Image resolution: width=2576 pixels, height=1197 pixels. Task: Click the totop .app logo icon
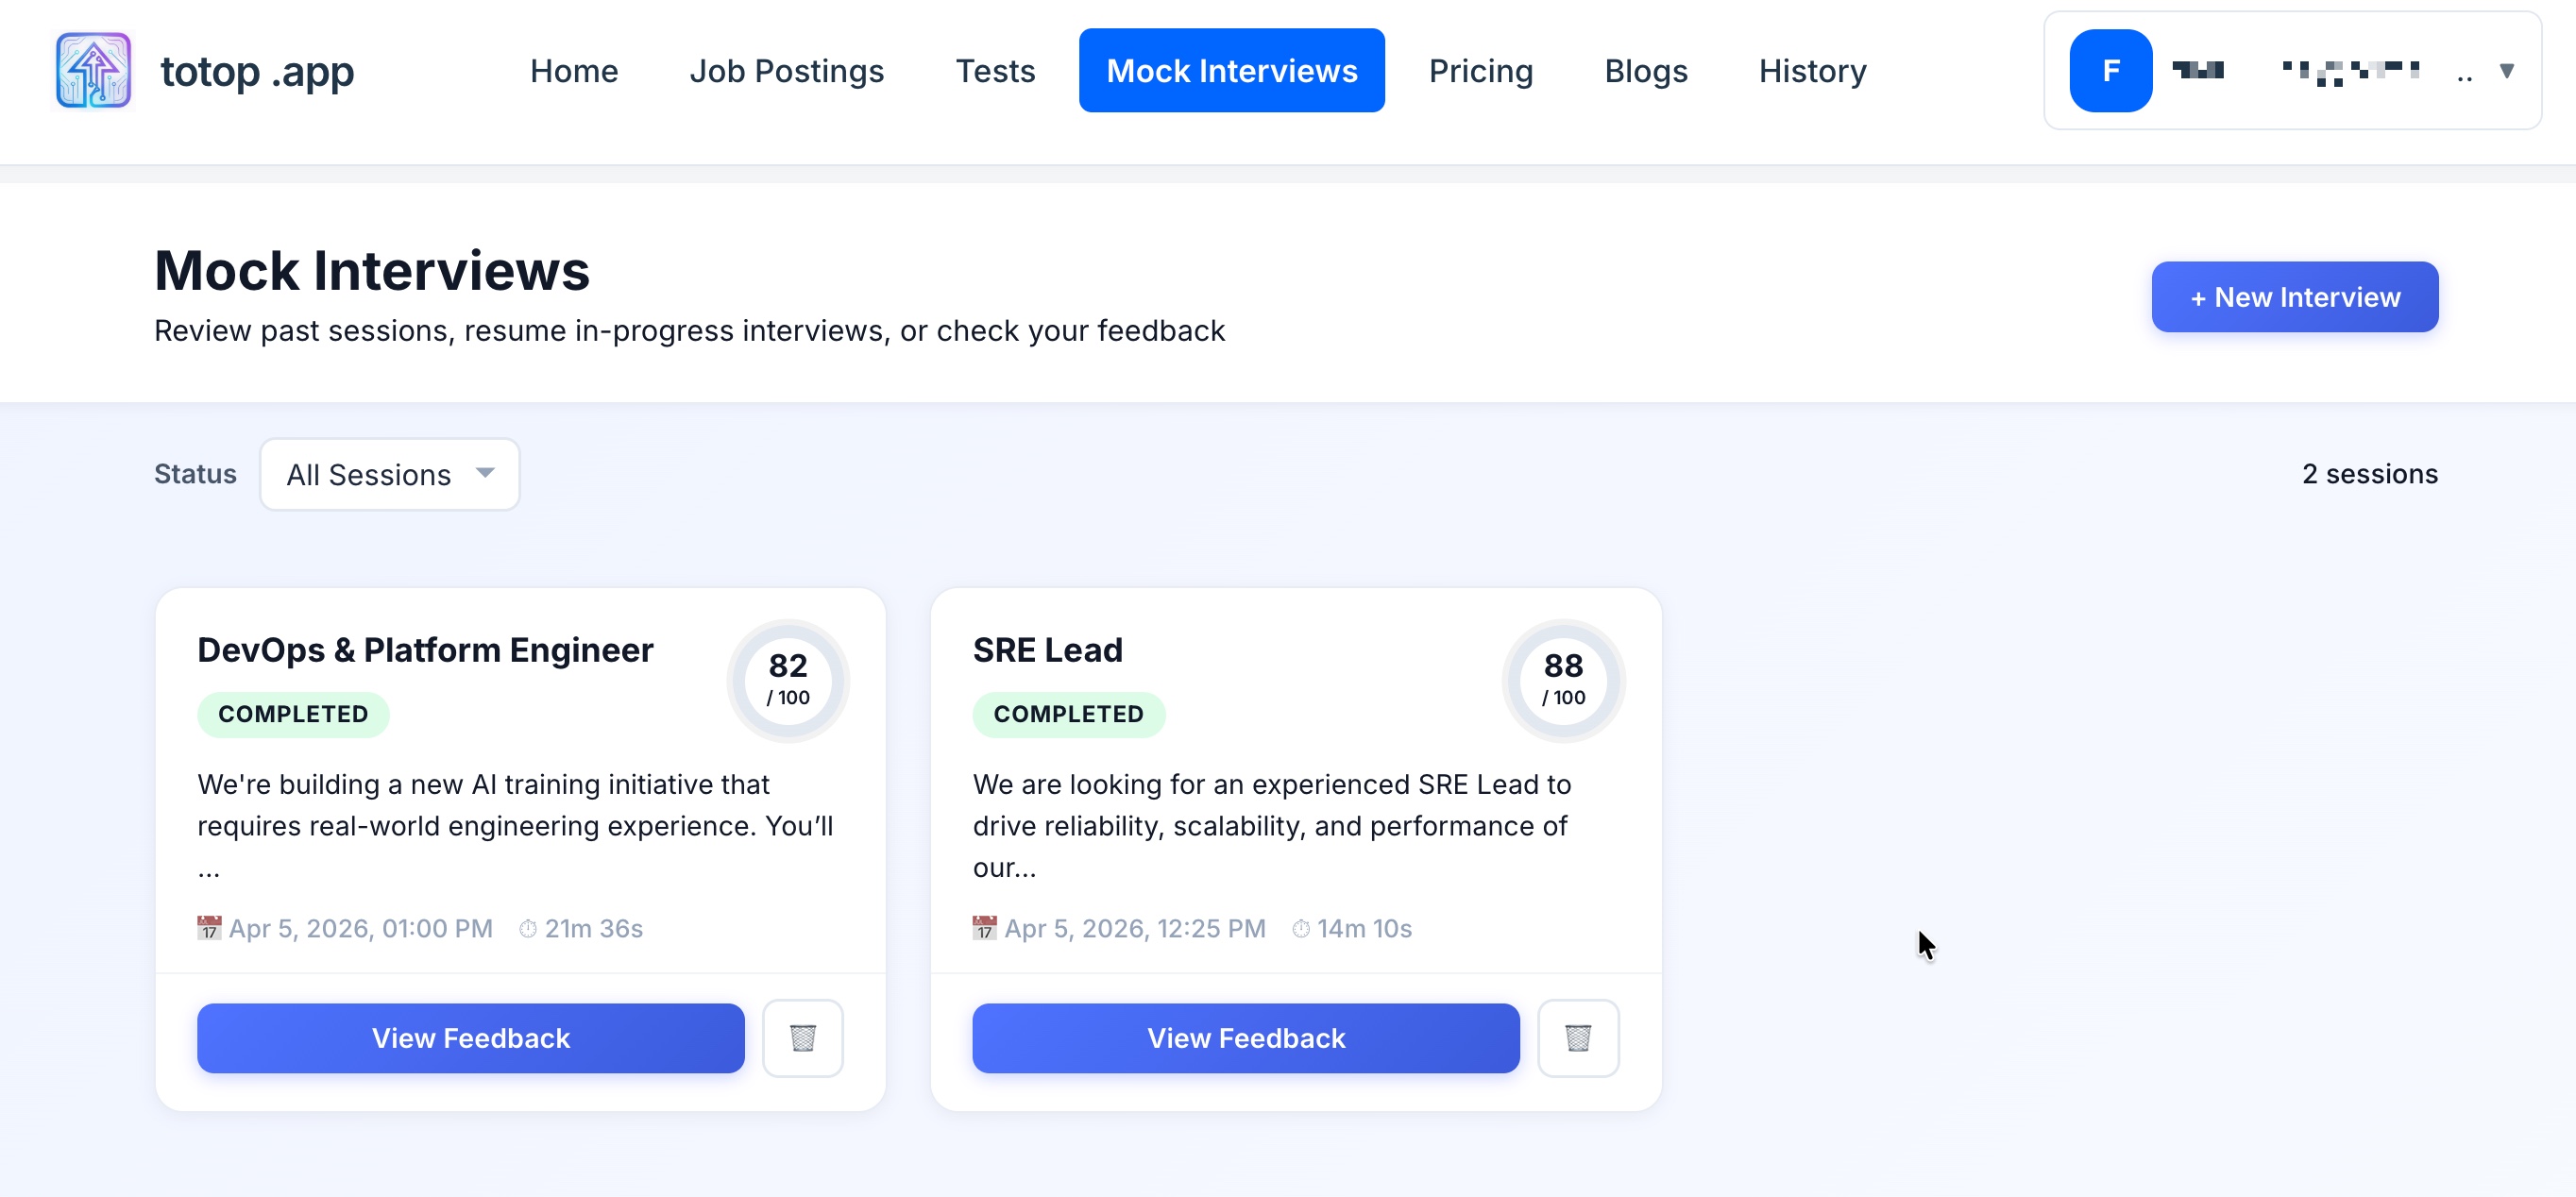tap(93, 70)
